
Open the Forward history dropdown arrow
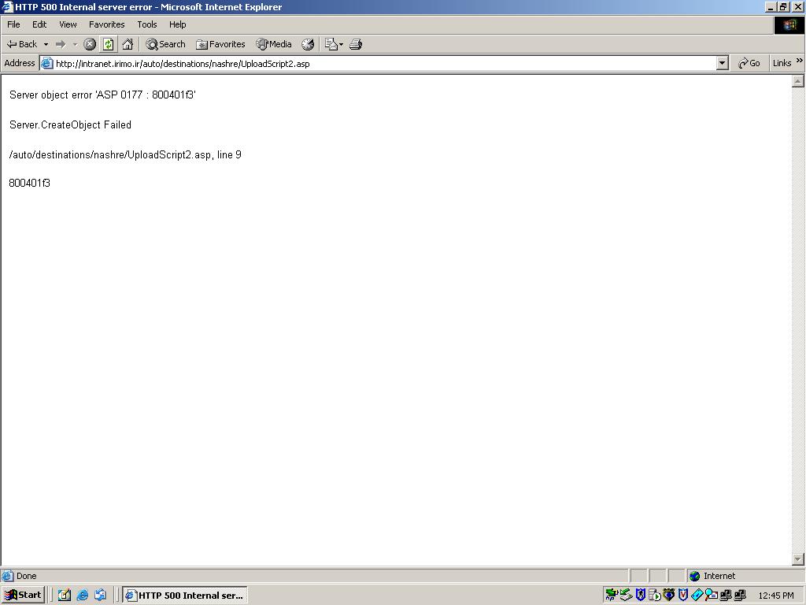tap(75, 44)
